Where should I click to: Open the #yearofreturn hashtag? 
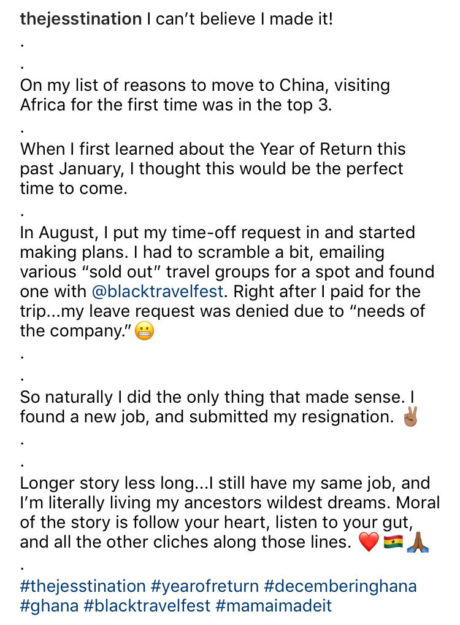tap(205, 586)
